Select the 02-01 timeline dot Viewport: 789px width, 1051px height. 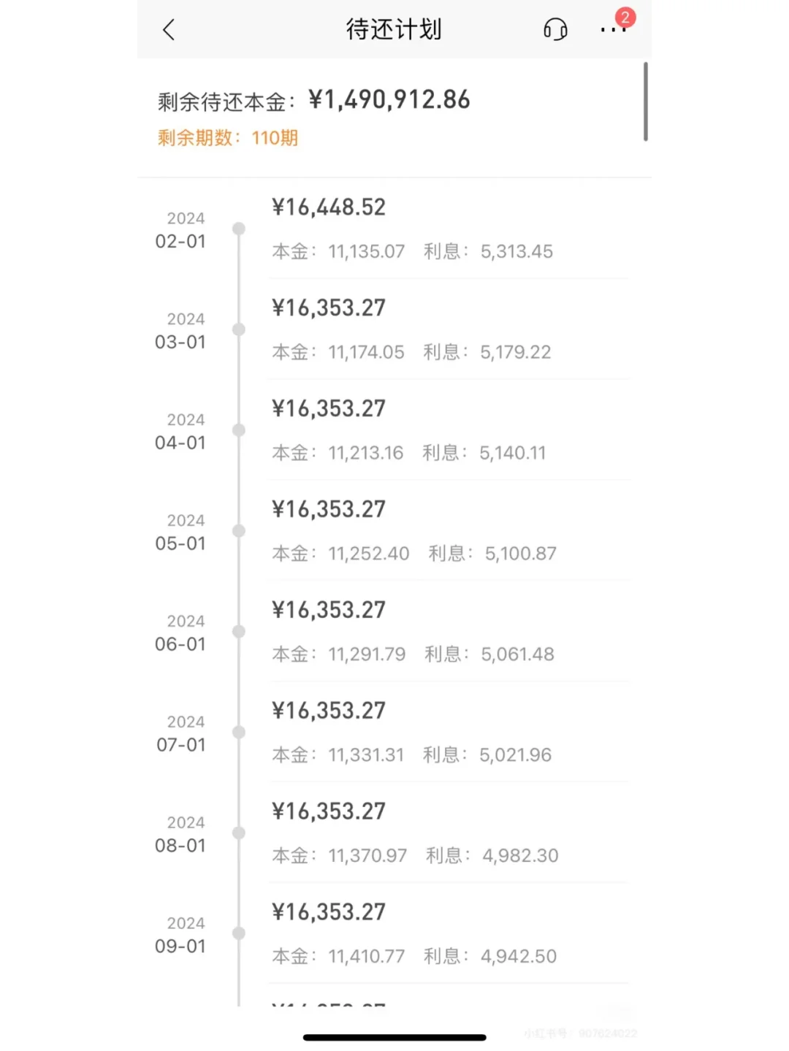(x=239, y=229)
